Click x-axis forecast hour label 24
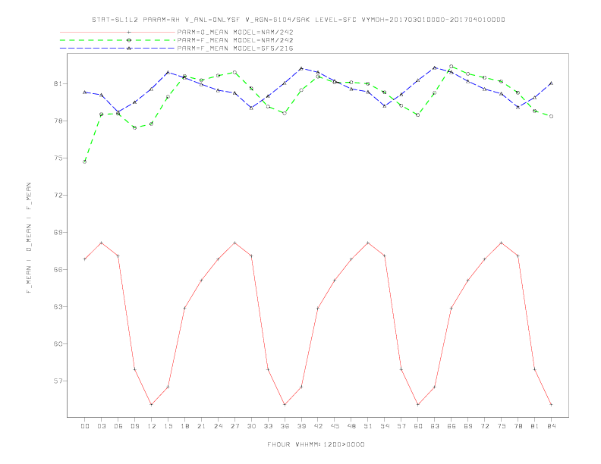601x464 pixels. click(218, 426)
